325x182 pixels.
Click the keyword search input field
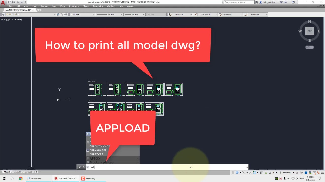[239, 2]
